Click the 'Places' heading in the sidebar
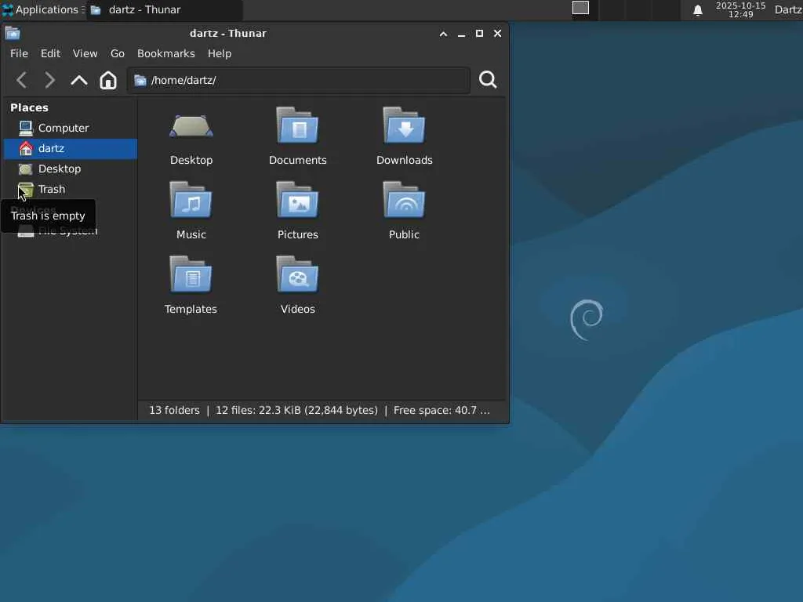This screenshot has width=803, height=602. pos(29,108)
